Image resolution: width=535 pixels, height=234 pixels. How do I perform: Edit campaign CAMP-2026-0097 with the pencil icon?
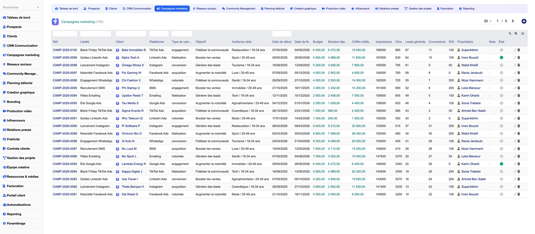(515, 73)
